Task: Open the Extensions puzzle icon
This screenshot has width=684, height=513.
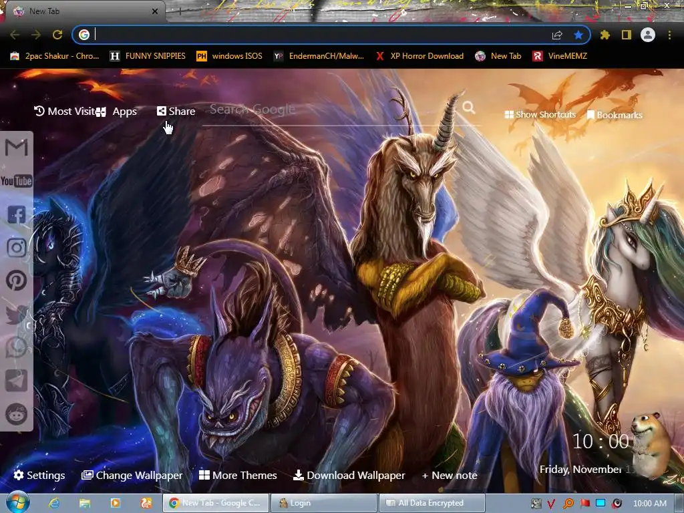Action: 605,35
